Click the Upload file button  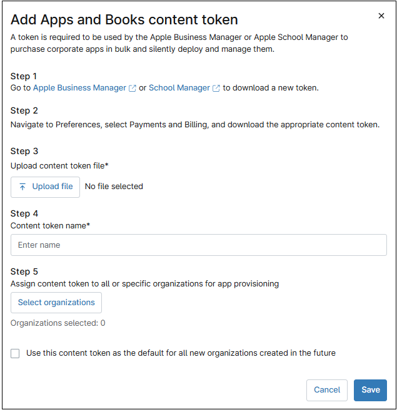pos(45,187)
